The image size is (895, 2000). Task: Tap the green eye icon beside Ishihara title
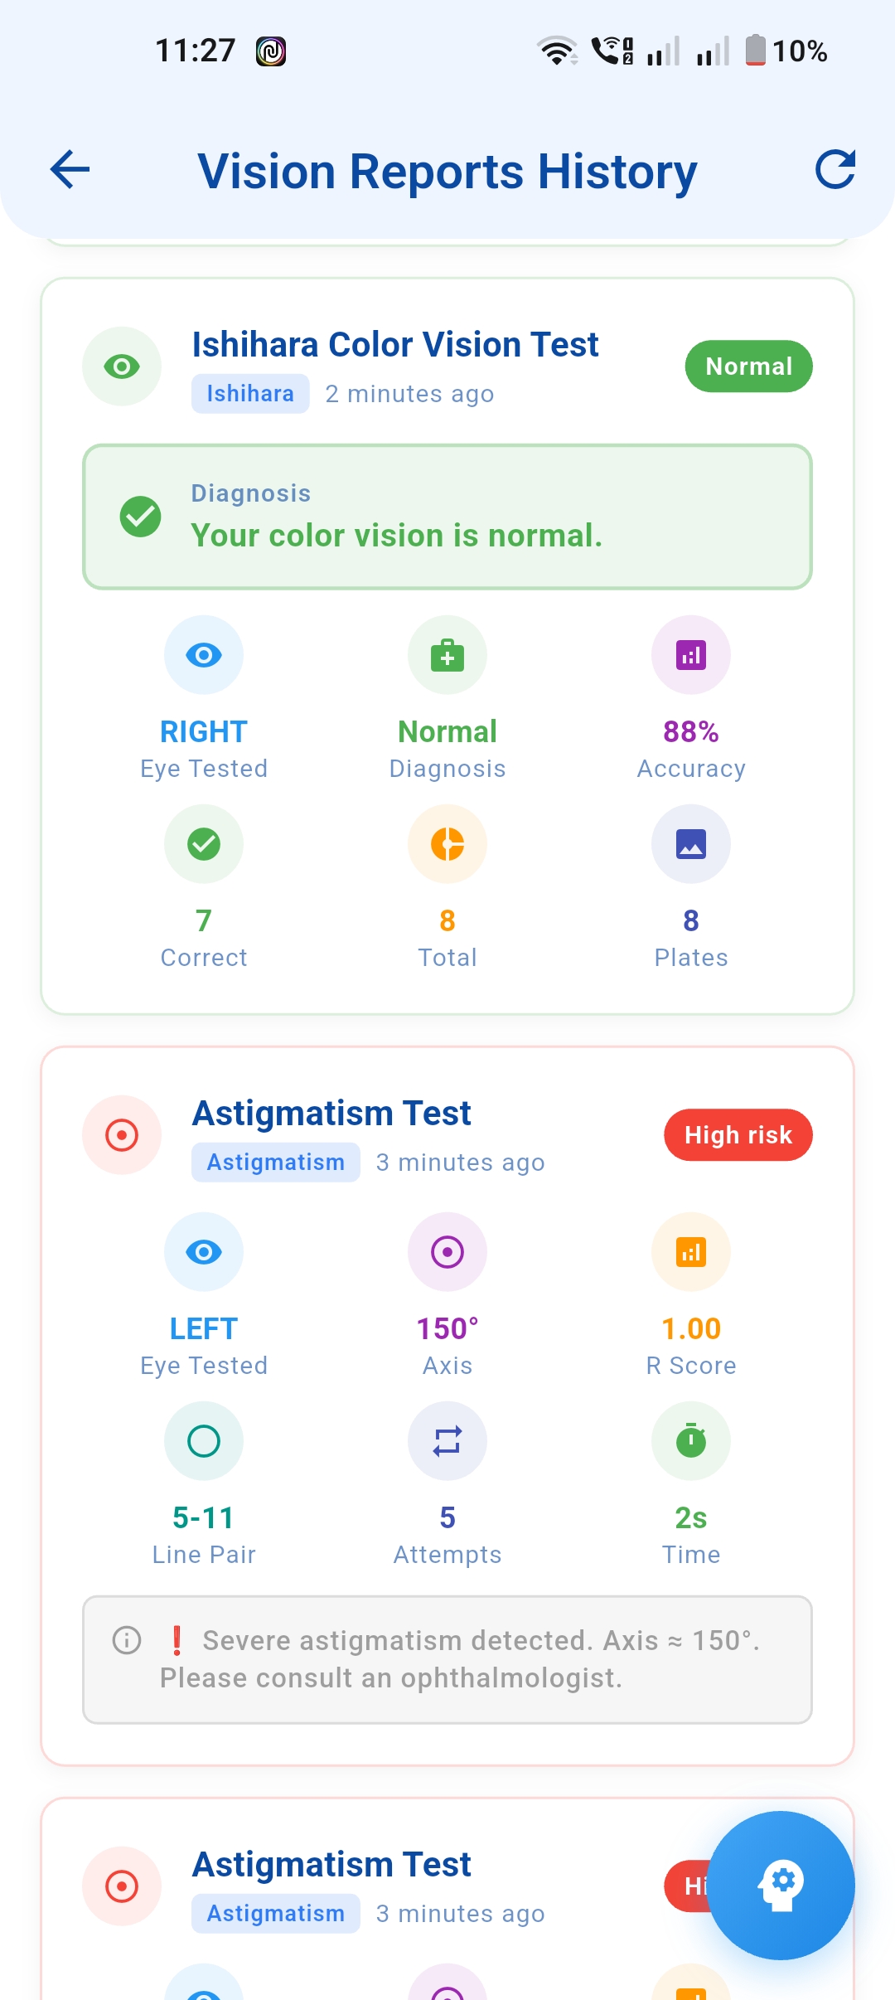[122, 367]
